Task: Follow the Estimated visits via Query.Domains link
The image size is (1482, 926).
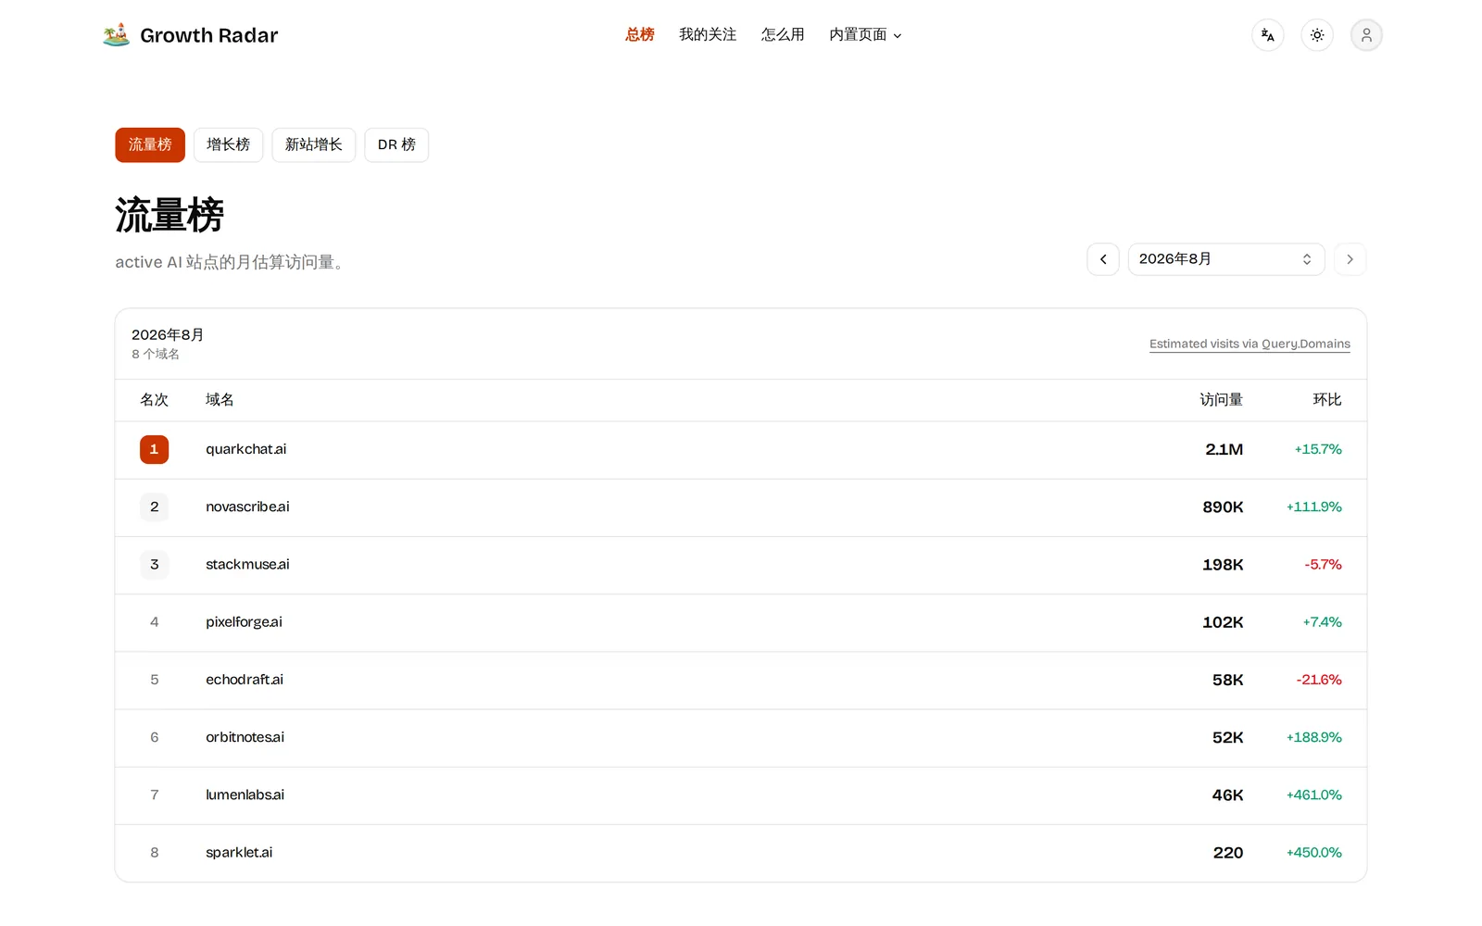Action: tap(1250, 344)
